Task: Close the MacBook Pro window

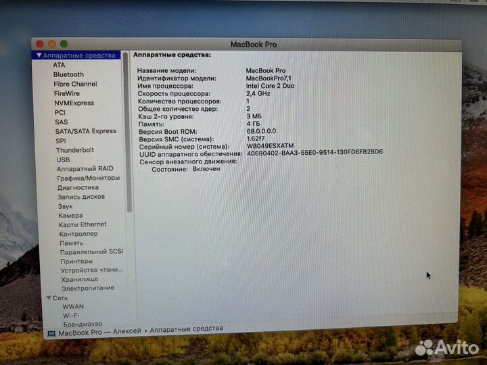Action: (x=40, y=44)
